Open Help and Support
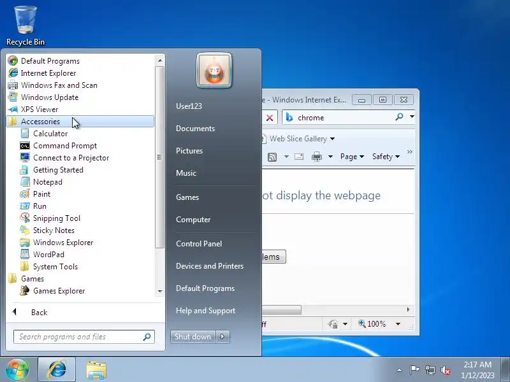This screenshot has height=382, width=510. [x=205, y=311]
